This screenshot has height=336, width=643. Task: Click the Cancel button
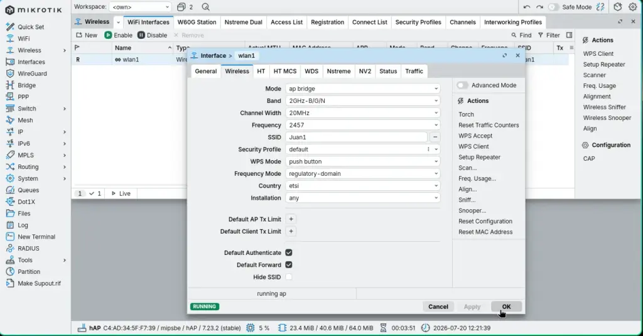pos(438,306)
